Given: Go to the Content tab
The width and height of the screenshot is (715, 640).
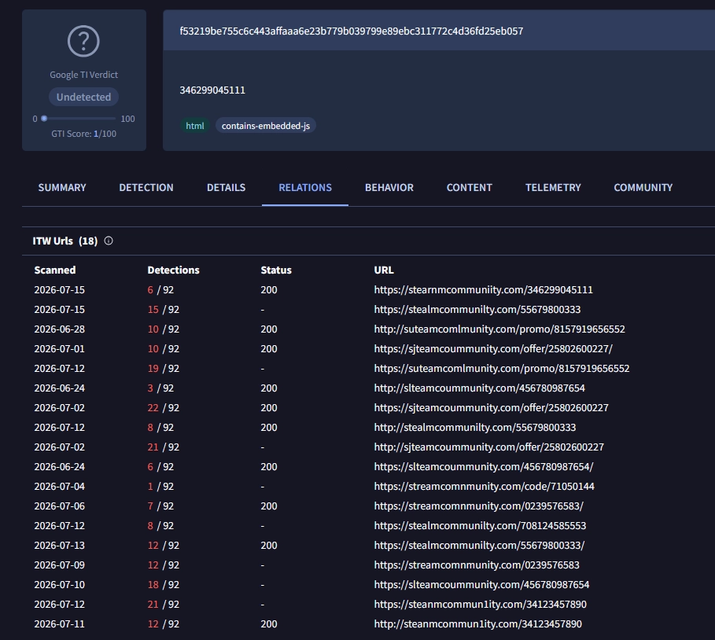Looking at the screenshot, I should (x=470, y=187).
